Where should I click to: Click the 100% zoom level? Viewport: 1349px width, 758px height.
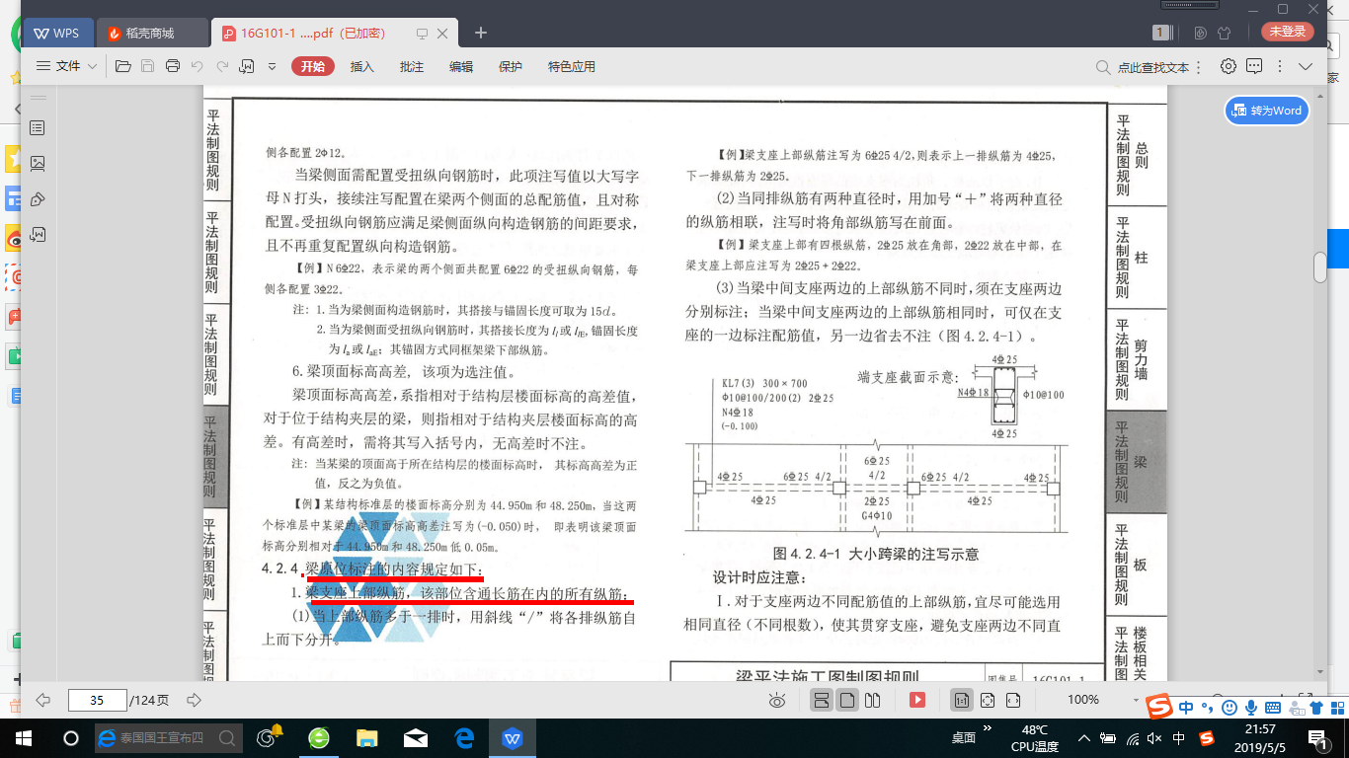[x=1083, y=700]
